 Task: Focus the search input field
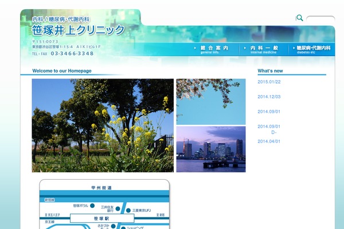[x=320, y=19]
